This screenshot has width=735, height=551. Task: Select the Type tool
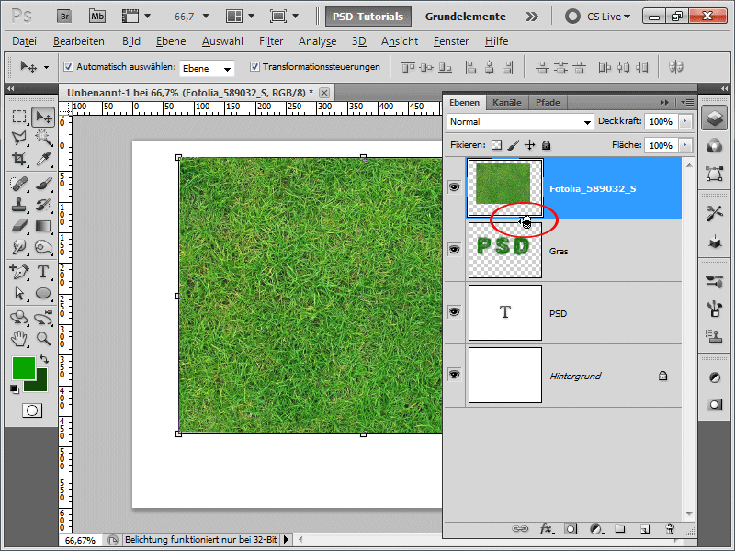pyautogui.click(x=43, y=271)
